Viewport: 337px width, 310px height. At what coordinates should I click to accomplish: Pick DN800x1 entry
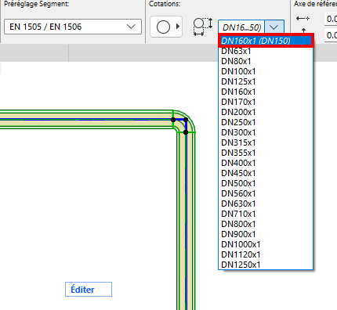point(266,224)
